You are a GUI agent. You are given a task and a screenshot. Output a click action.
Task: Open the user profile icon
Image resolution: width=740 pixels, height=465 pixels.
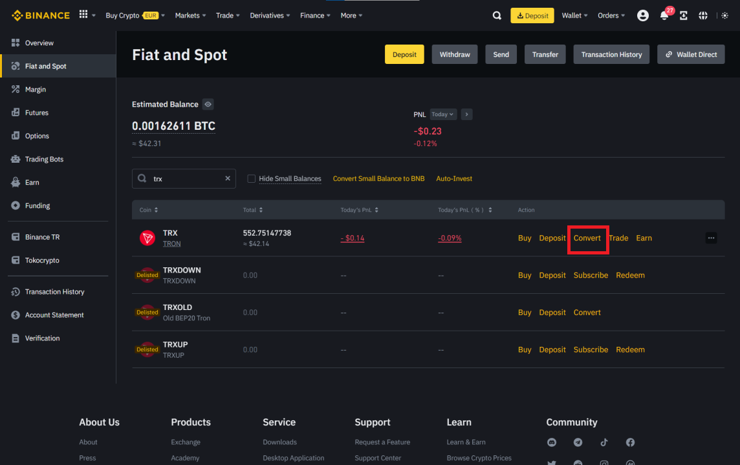click(x=643, y=15)
